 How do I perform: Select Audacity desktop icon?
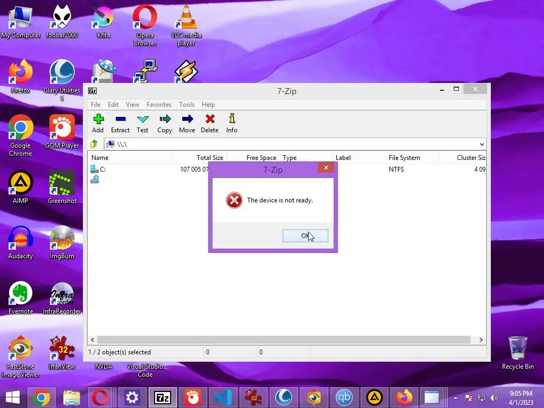pyautogui.click(x=21, y=242)
